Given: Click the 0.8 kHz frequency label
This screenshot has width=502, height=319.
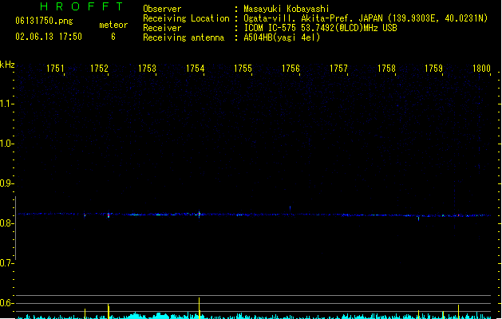Looking at the screenshot, I should (7, 223).
